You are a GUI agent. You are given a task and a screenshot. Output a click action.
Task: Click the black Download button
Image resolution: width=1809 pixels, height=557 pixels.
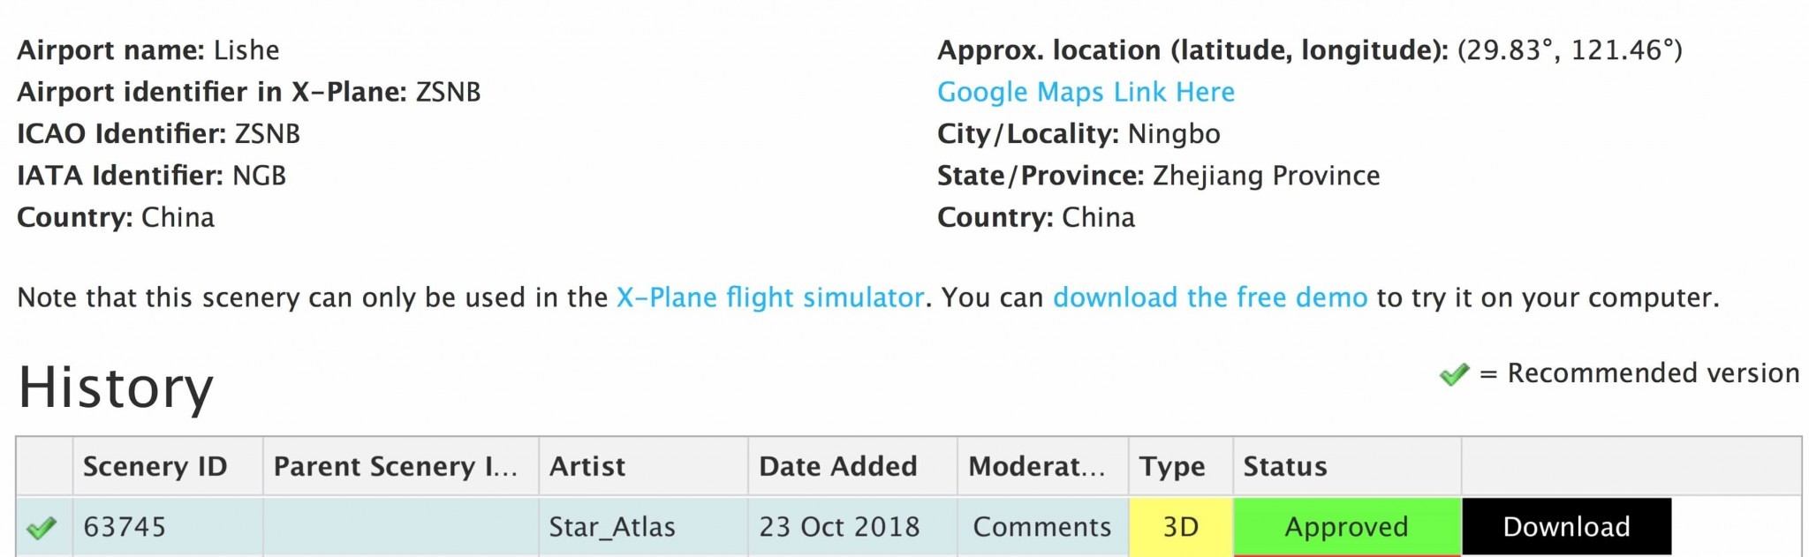coord(1566,527)
